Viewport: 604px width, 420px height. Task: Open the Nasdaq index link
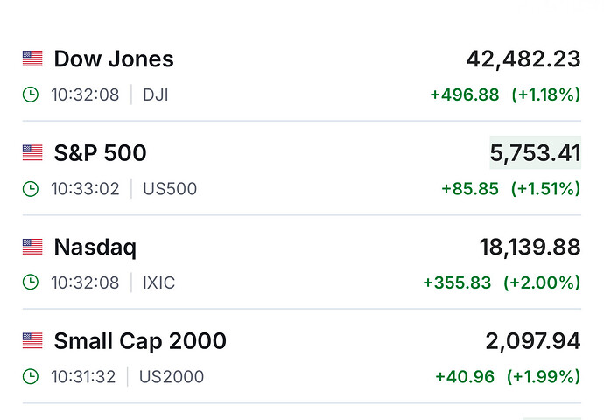tap(95, 248)
